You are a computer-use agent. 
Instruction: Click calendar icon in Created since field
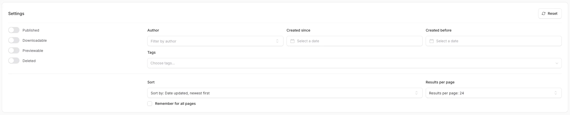coord(292,41)
